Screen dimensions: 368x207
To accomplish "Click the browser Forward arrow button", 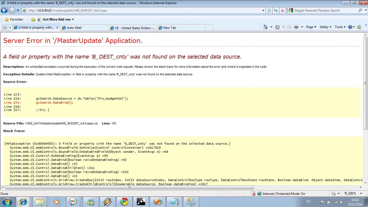I will tap(12, 11).
